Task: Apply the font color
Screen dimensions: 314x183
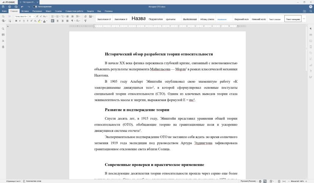Action: click(x=44, y=21)
